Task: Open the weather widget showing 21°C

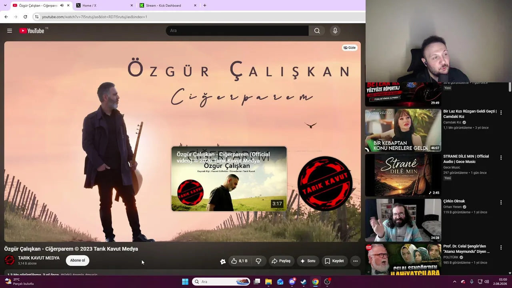Action: click(19, 282)
